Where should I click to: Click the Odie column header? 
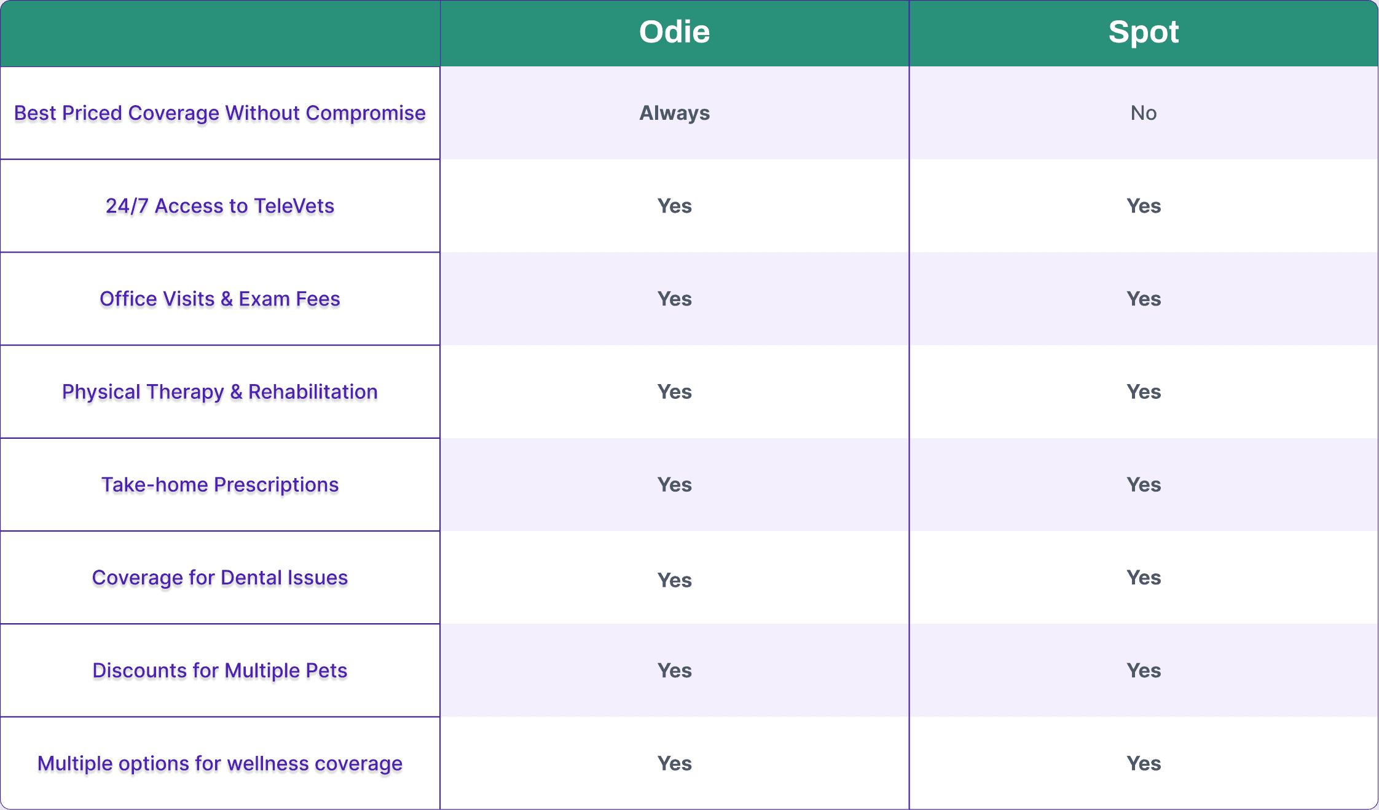tap(674, 32)
